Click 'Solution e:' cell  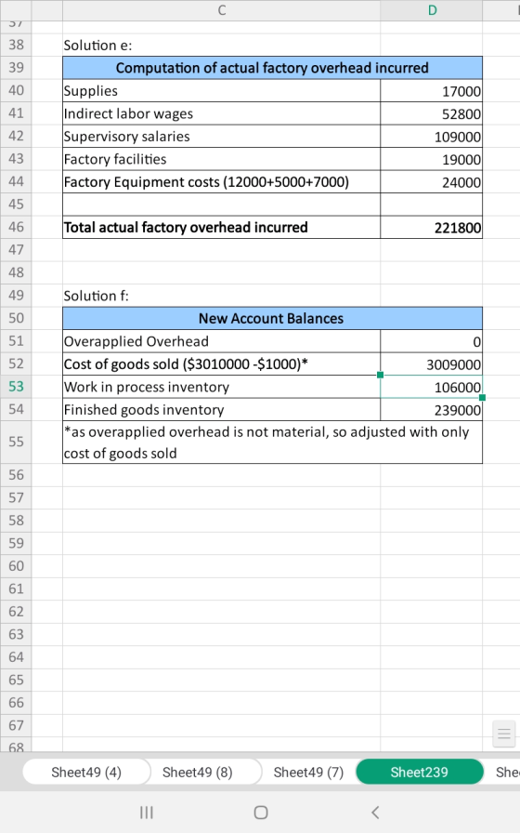click(221, 46)
